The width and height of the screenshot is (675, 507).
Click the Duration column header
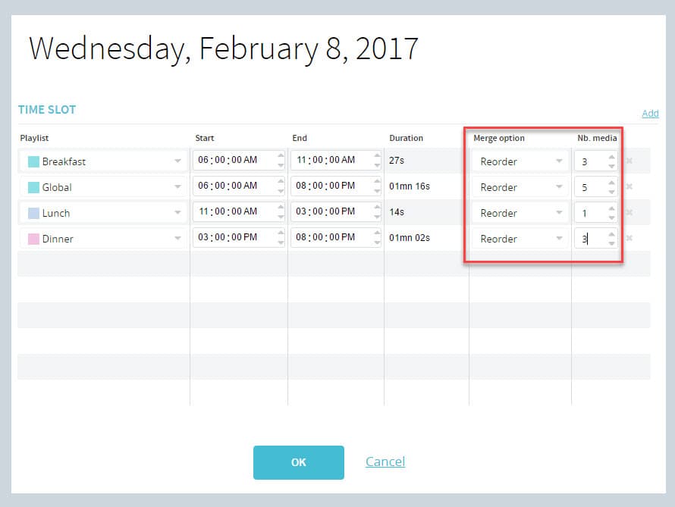[406, 138]
